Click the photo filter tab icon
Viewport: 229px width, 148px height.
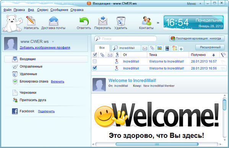(160, 48)
